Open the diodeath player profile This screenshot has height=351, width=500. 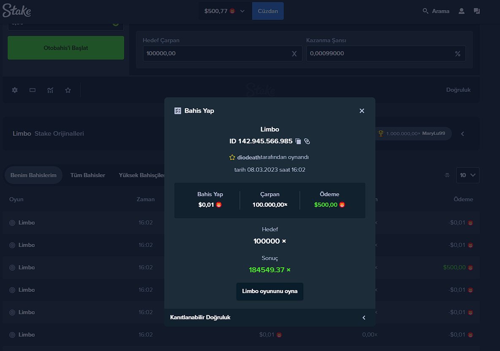coord(249,157)
